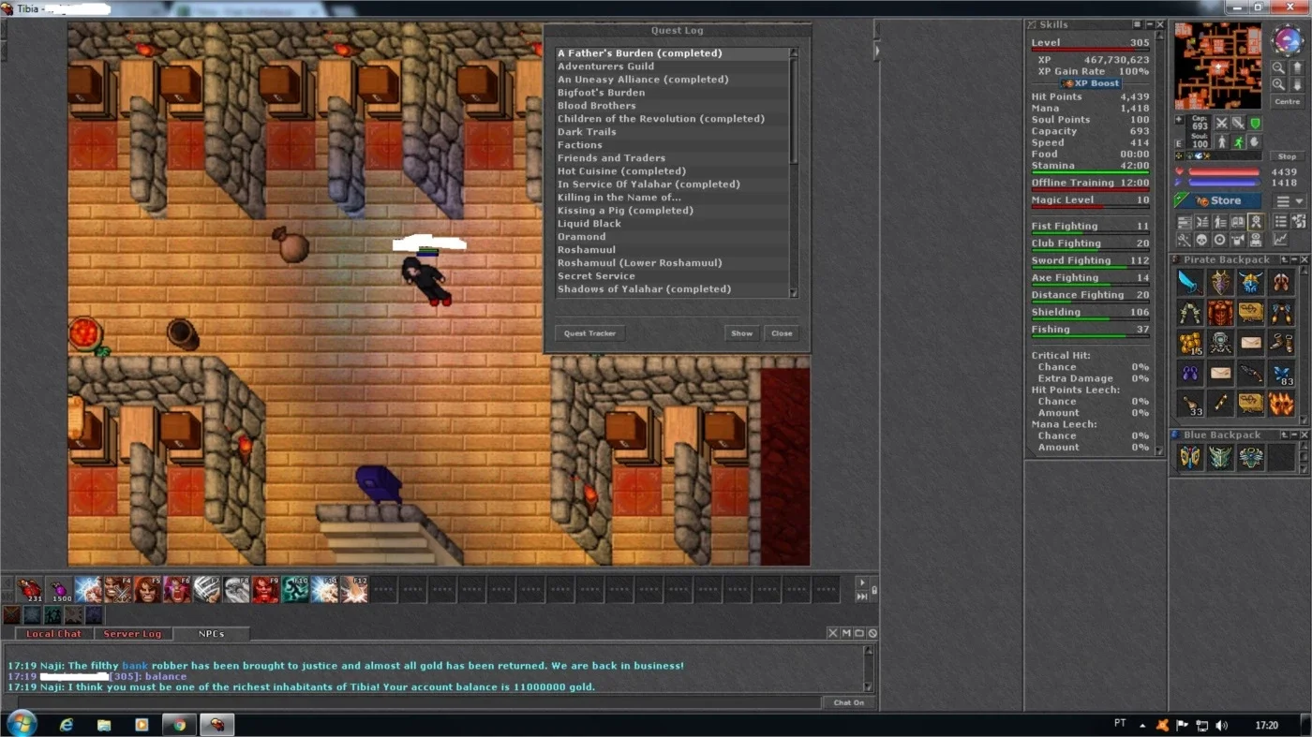Move minimap one floor up

[1297, 67]
